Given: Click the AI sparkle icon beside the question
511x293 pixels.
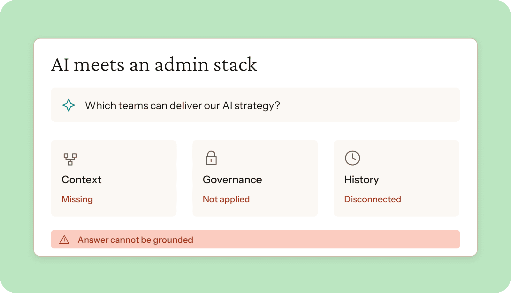Looking at the screenshot, I should tap(69, 105).
